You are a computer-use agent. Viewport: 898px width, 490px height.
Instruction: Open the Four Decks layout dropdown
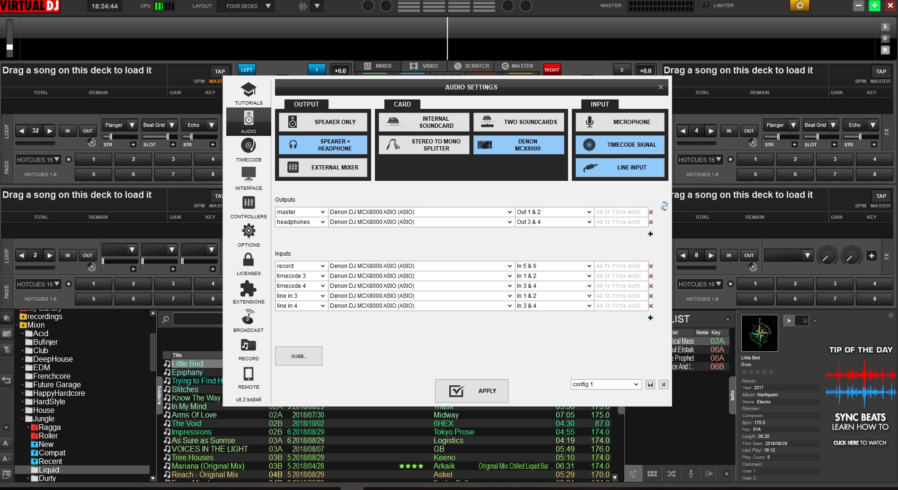point(245,6)
